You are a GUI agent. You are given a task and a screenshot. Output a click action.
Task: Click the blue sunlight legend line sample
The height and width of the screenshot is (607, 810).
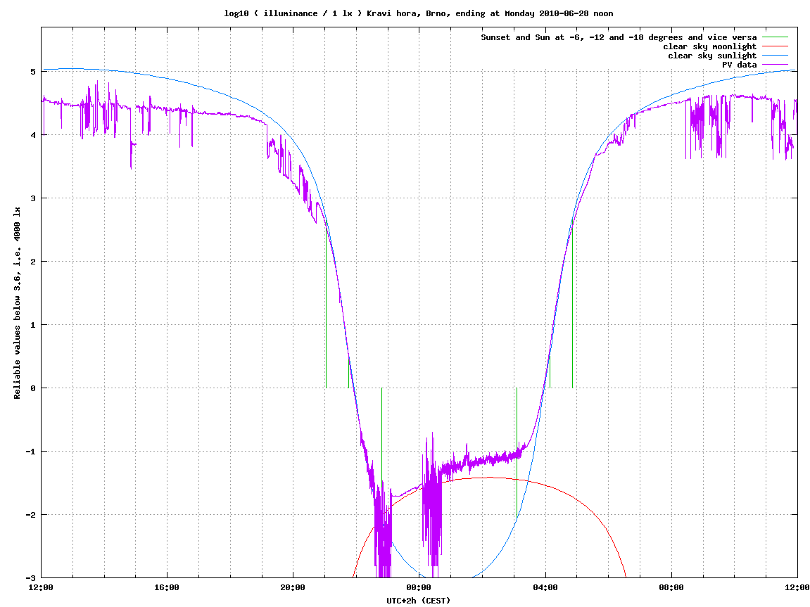[775, 56]
